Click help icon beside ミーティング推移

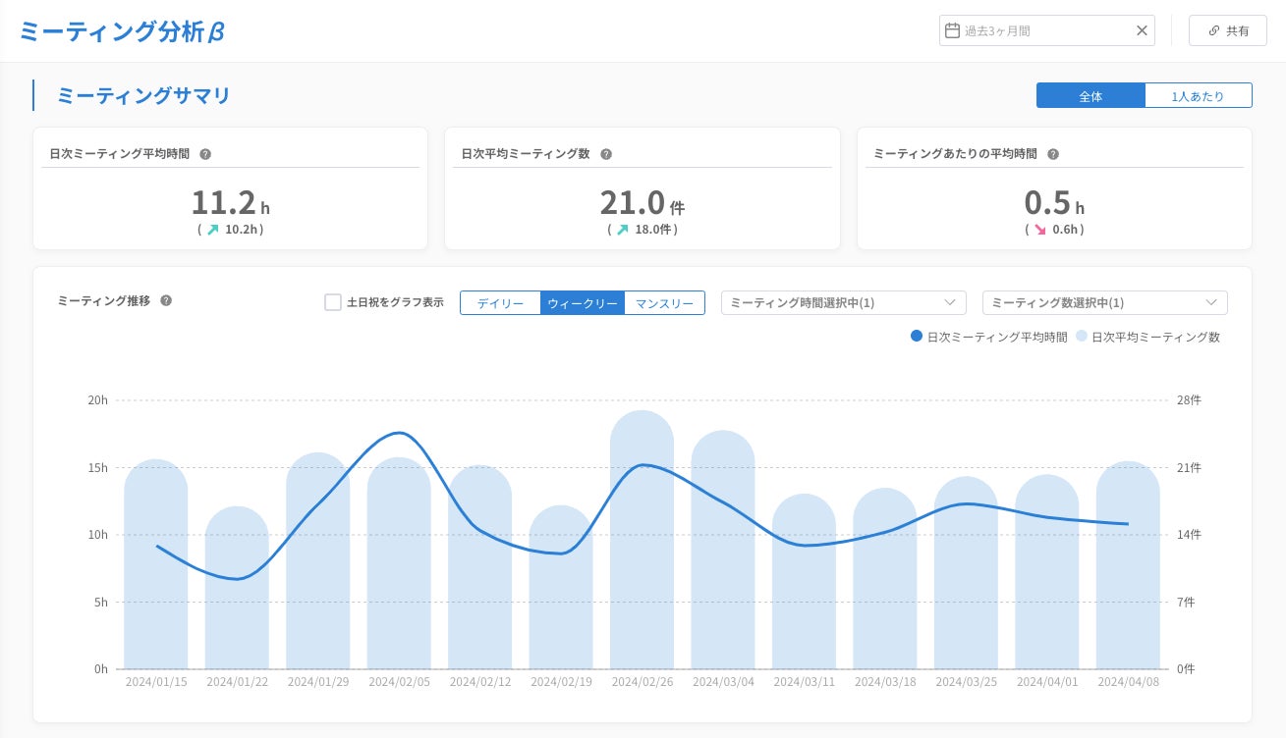[x=166, y=301]
